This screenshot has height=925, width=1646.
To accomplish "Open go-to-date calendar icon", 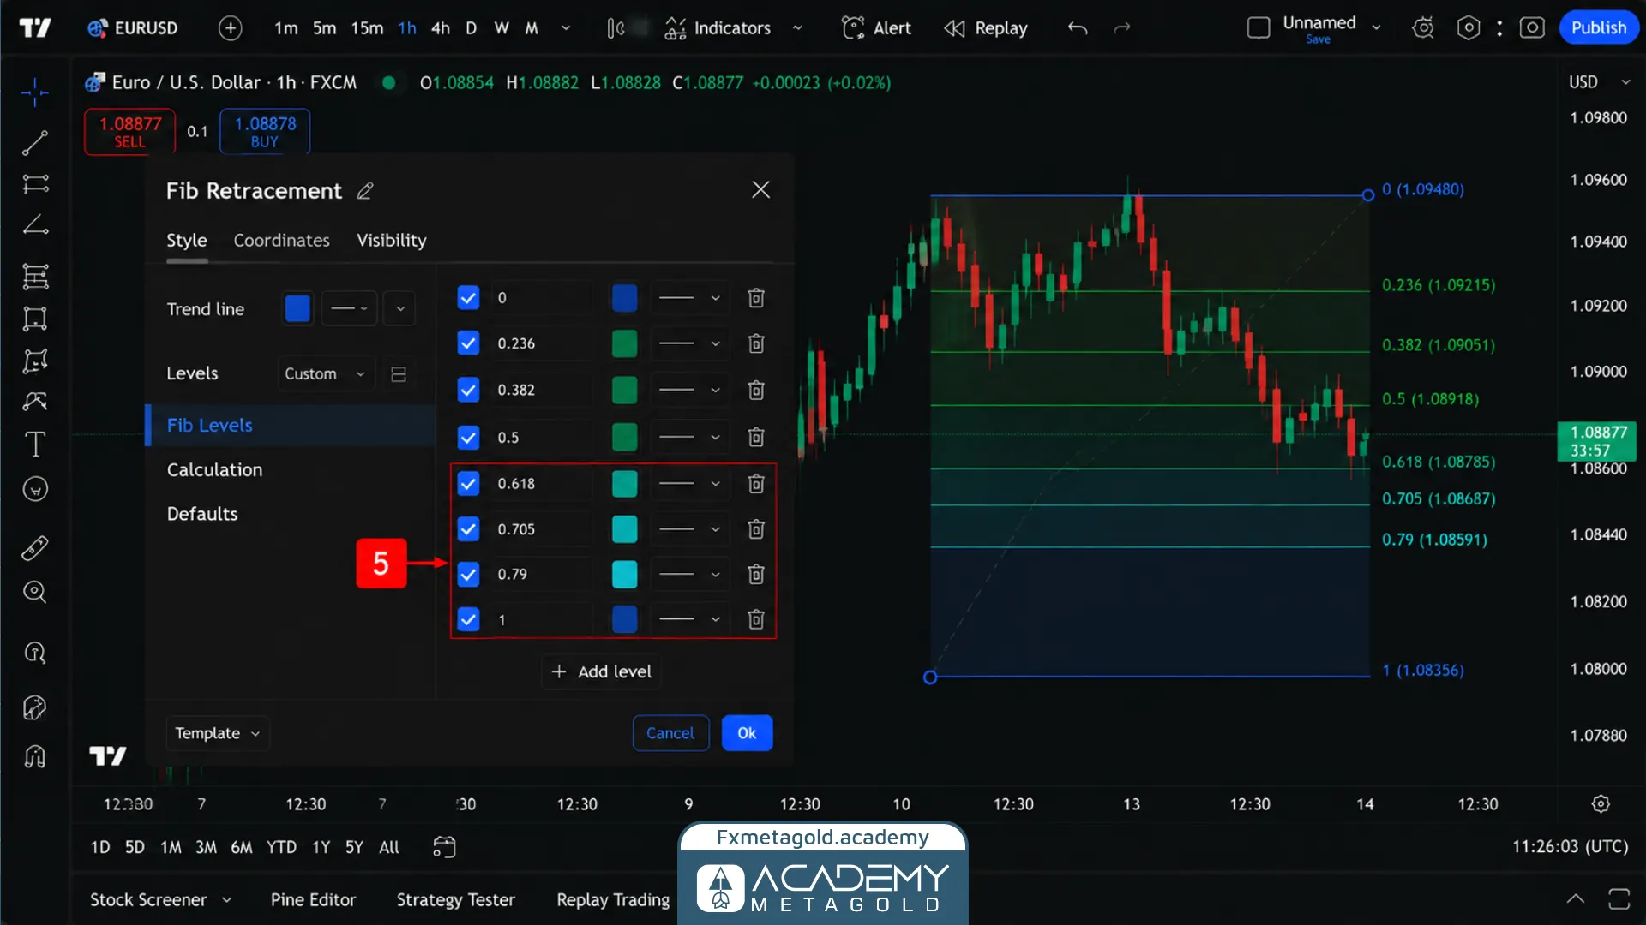I will click(444, 847).
